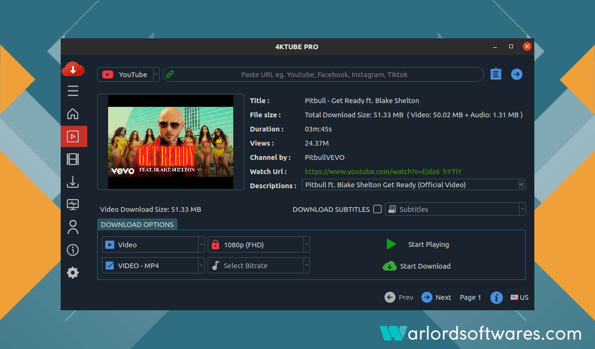Open the Video type dropdown
The width and height of the screenshot is (595, 349).
pyautogui.click(x=153, y=244)
